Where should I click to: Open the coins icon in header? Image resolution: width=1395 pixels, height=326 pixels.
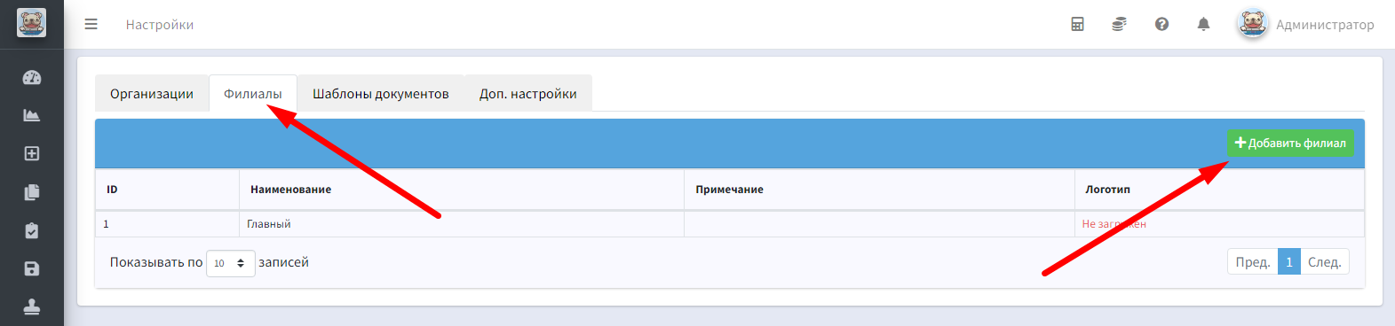(x=1119, y=24)
